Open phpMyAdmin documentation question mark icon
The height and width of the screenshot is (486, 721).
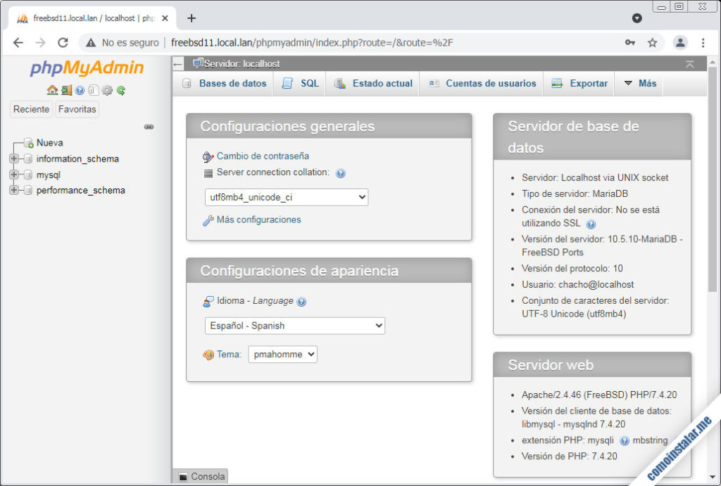pos(80,91)
